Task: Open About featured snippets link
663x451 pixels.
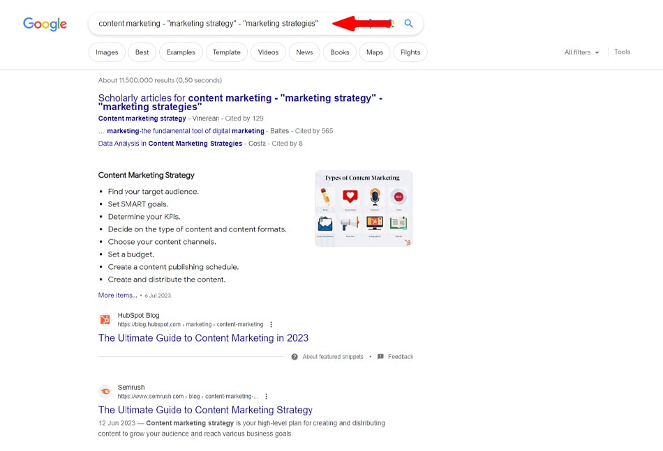Action: click(x=333, y=357)
